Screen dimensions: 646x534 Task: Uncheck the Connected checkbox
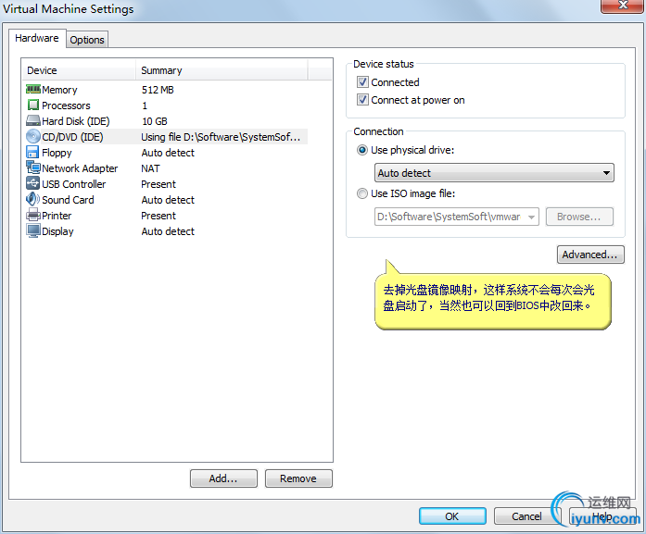click(x=362, y=82)
